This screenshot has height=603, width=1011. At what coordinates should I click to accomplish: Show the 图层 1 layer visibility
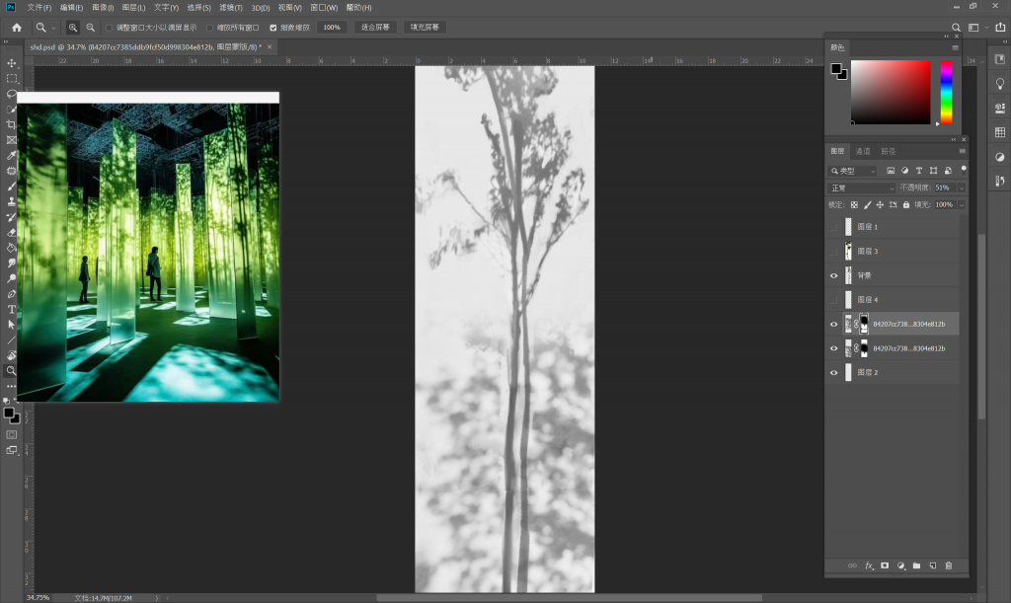tap(834, 227)
